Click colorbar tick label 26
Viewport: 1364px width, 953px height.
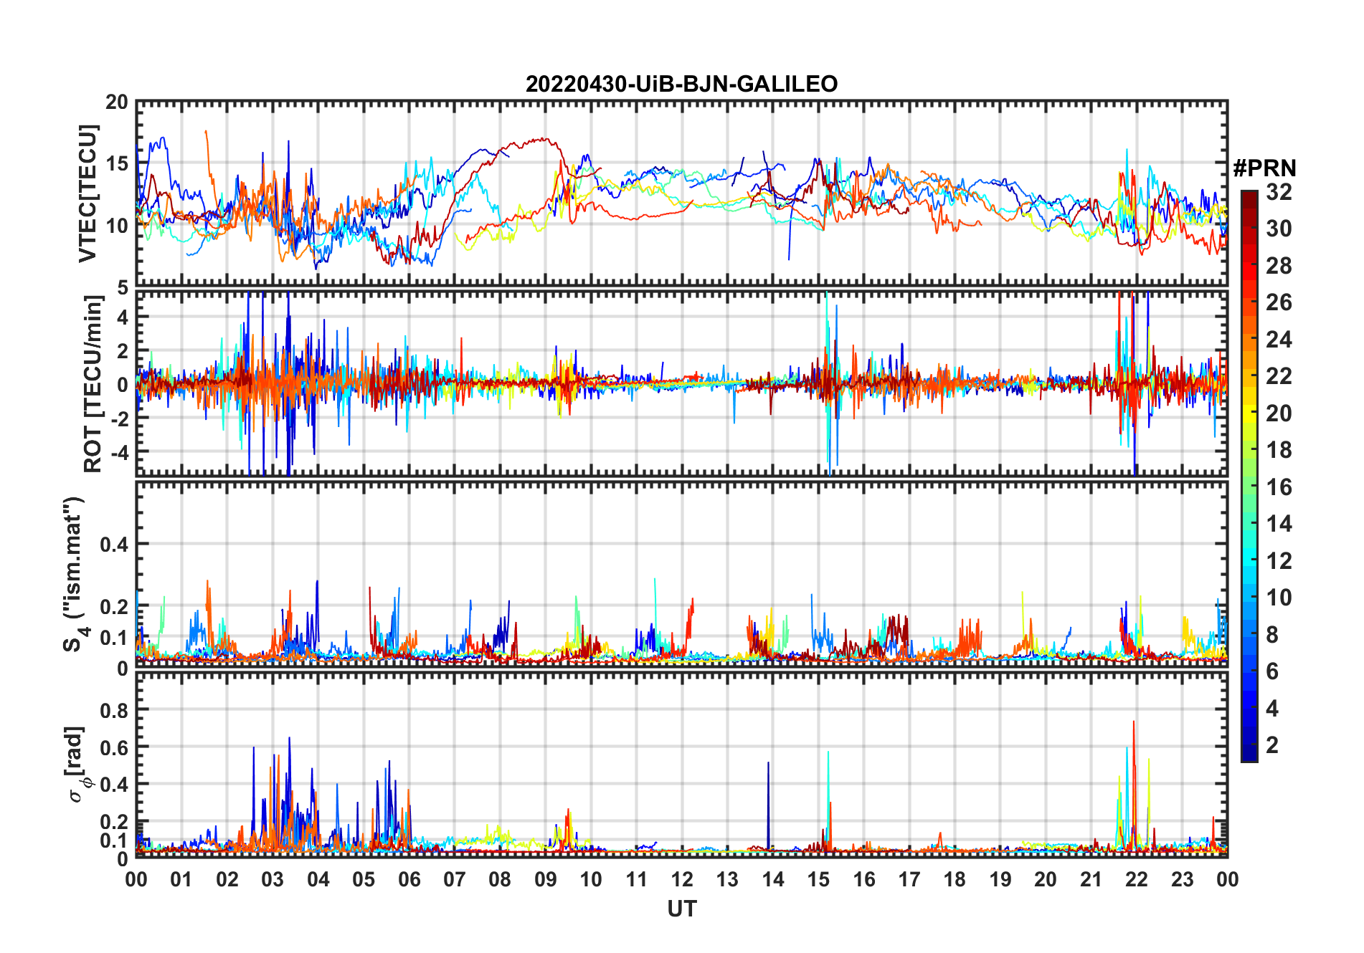click(x=1279, y=302)
